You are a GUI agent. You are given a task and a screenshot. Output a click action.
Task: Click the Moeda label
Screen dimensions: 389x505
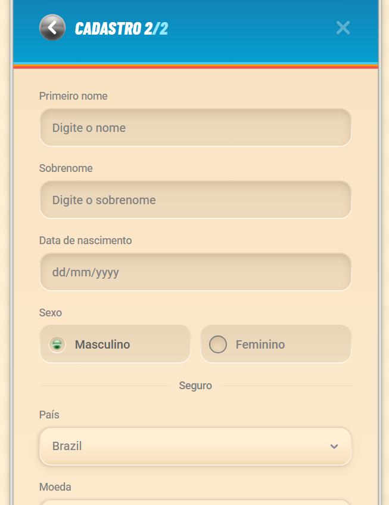click(55, 486)
